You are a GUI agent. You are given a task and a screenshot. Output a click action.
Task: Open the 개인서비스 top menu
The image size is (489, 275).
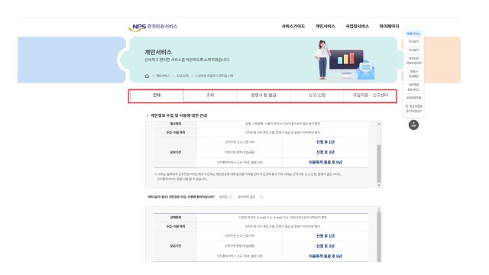(x=325, y=26)
